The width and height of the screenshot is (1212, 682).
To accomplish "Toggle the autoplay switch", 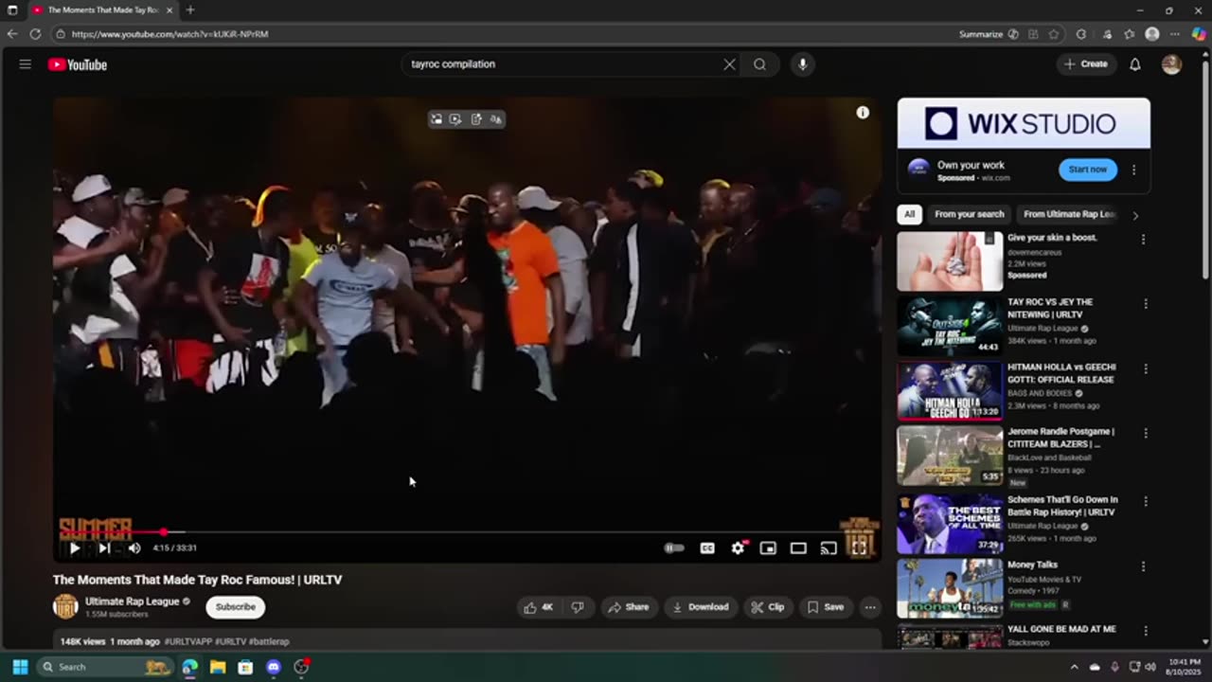I will (x=674, y=547).
